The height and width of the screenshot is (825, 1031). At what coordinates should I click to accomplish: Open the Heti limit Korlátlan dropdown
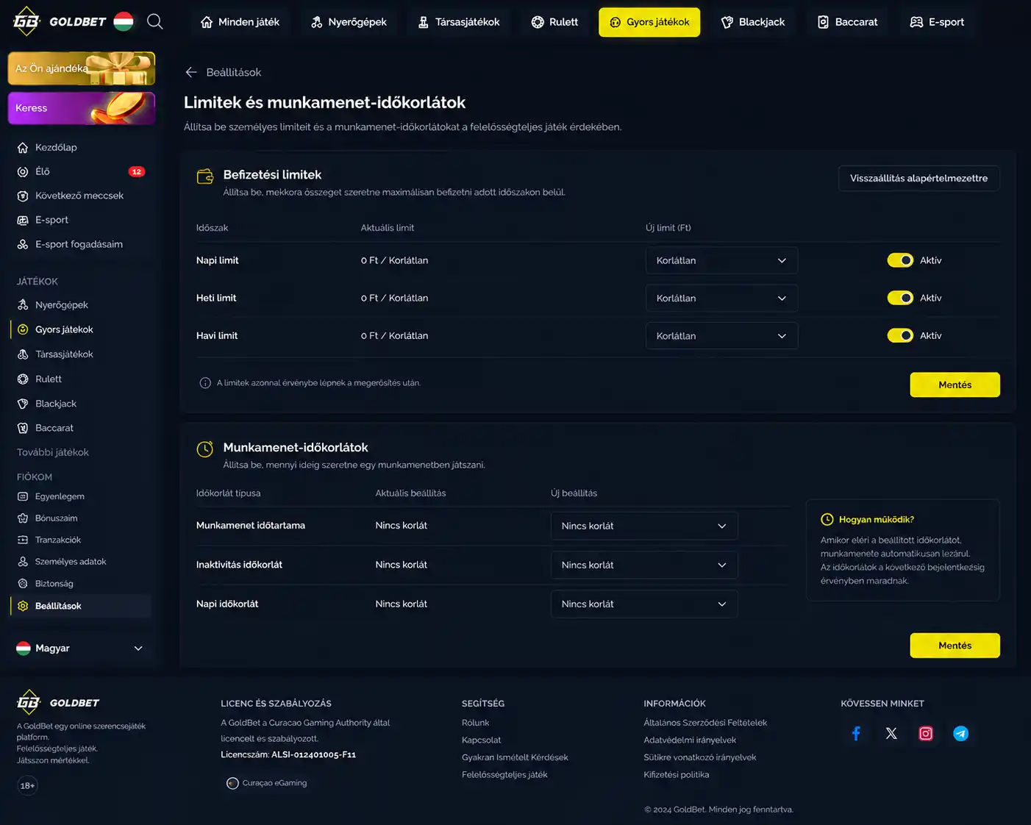(x=721, y=298)
